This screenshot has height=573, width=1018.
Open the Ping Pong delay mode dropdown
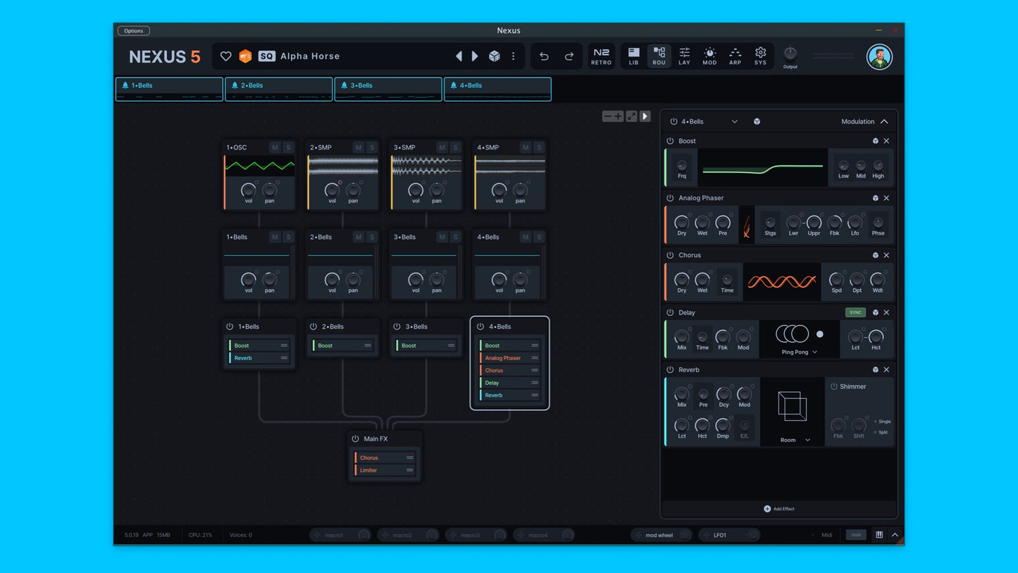click(x=799, y=352)
